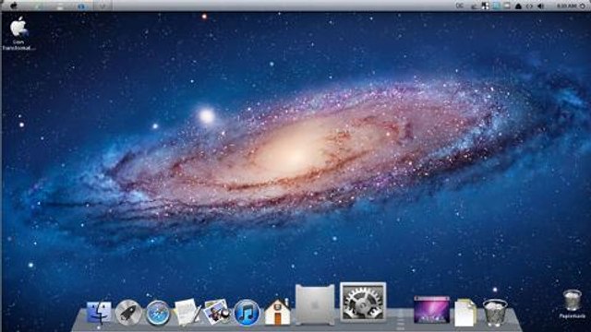This screenshot has width=591, height=332.
Task: Open the Documents stack in dock
Action: tap(465, 313)
